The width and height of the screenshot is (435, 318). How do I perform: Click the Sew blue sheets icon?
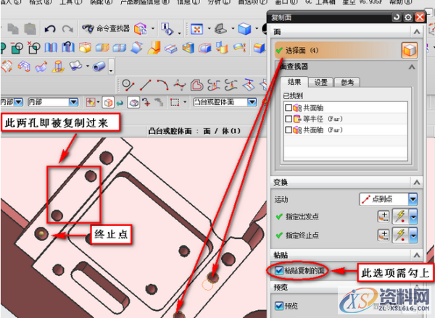pos(51,48)
